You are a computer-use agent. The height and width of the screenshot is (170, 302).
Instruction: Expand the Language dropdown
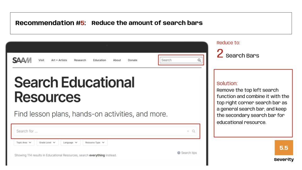pos(70,142)
